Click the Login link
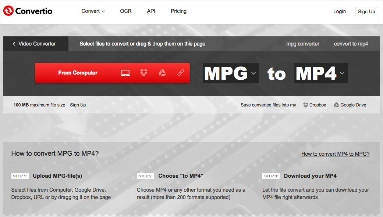 (340, 11)
